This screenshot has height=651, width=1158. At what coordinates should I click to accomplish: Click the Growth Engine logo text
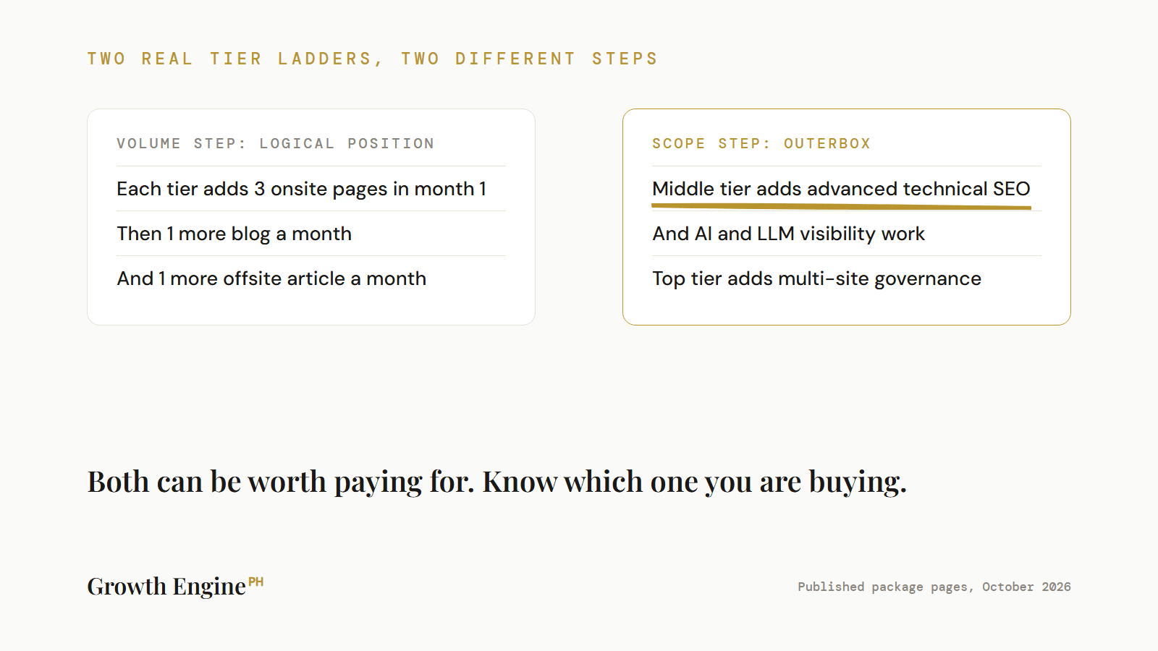[x=166, y=586]
